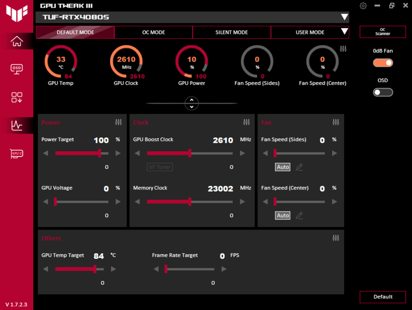Screen dimensions: 412x310
Task: Open the Monitoring graph sidebar icon
Action: pyautogui.click(x=17, y=125)
